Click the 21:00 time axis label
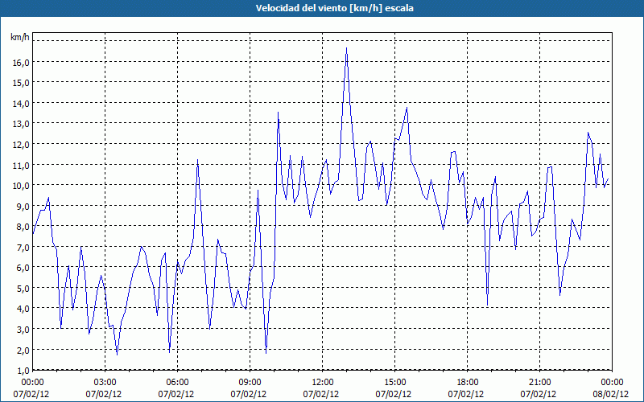The height and width of the screenshot is (402, 644). (539, 383)
